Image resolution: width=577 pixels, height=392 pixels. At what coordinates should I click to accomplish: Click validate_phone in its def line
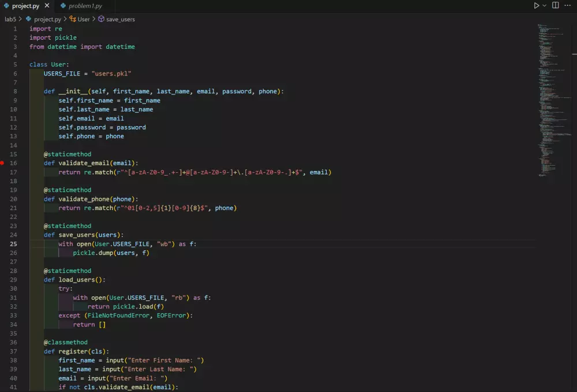[84, 199]
